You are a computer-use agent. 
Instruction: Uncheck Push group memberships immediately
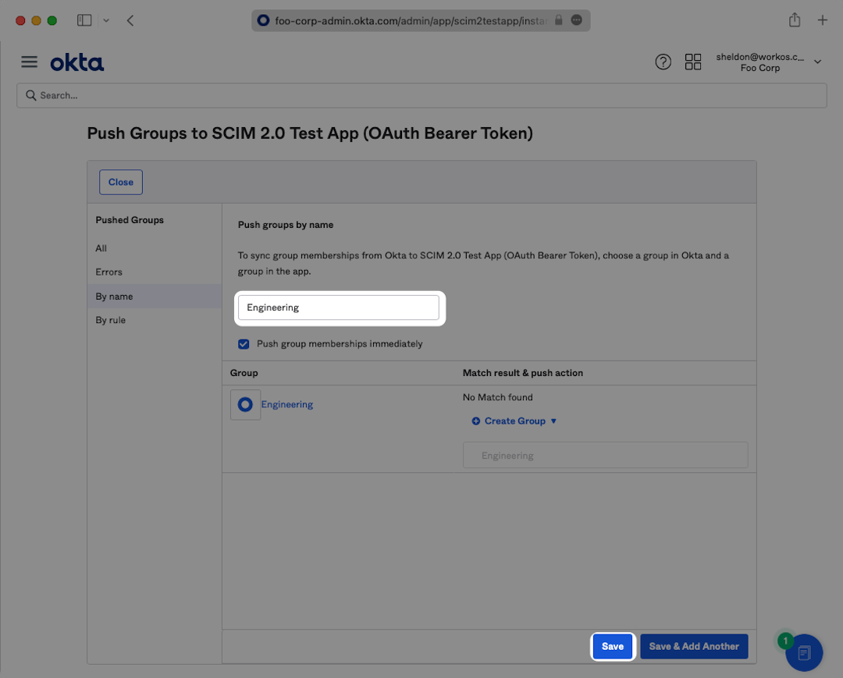(x=244, y=344)
